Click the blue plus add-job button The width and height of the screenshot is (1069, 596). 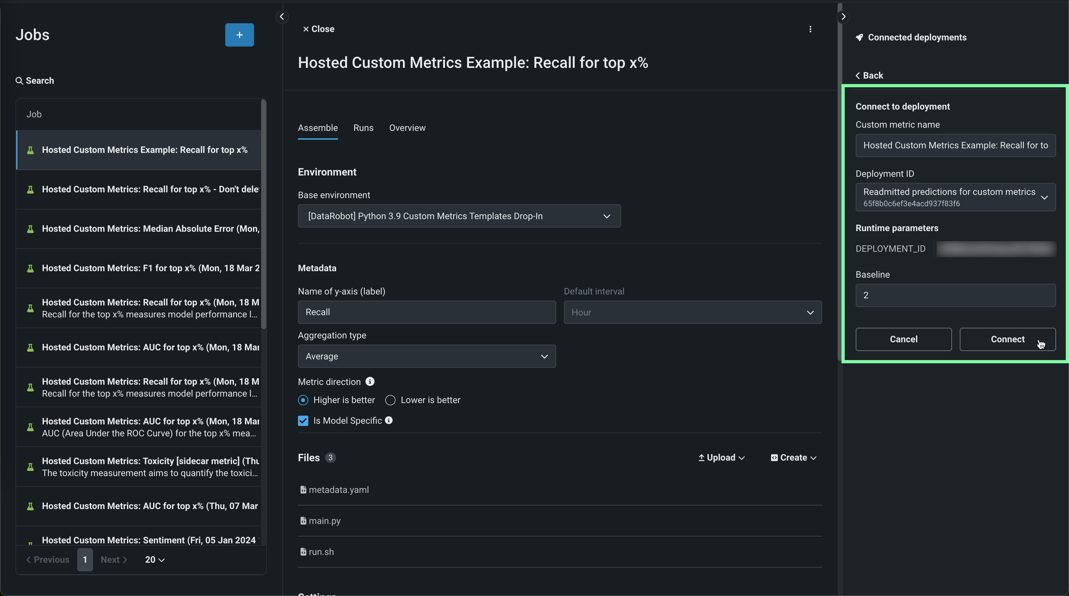click(x=239, y=35)
